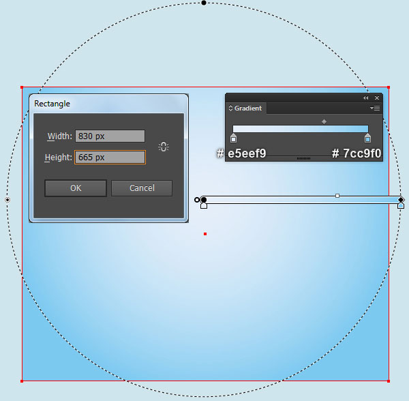
Task: Cycle the Gradient panel display options arrows
Action: click(x=230, y=108)
